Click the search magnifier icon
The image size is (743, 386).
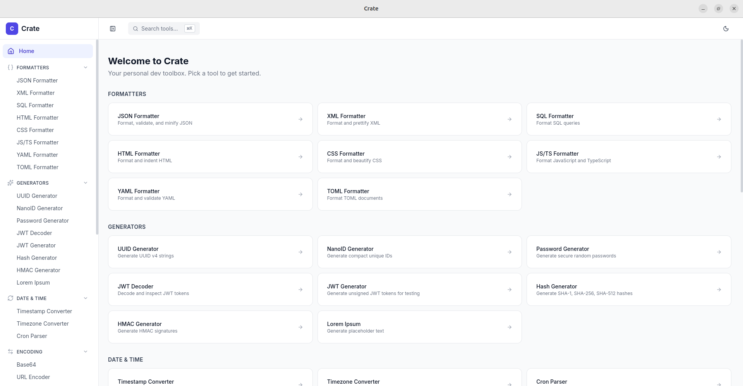pos(136,29)
